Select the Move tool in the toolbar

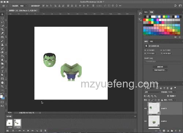(x=2, y=14)
